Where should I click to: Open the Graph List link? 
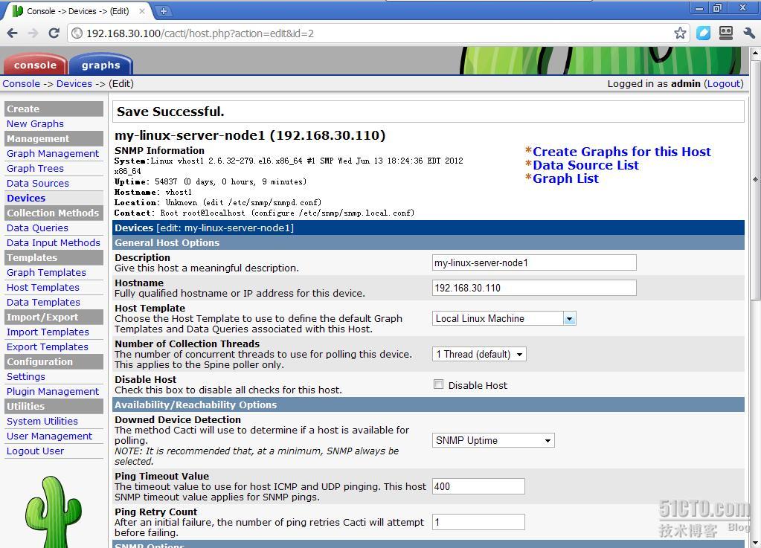565,178
